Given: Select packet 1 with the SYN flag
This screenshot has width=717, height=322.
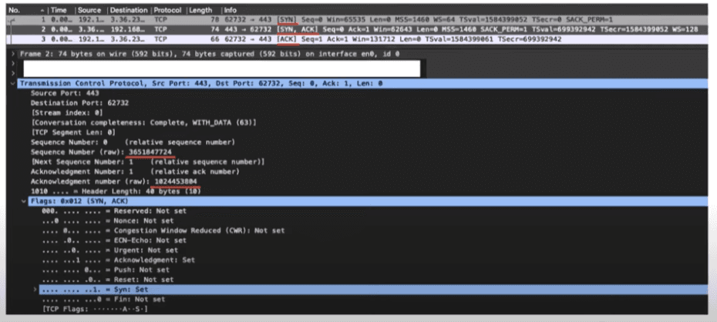Looking at the screenshot, I should 357,19.
